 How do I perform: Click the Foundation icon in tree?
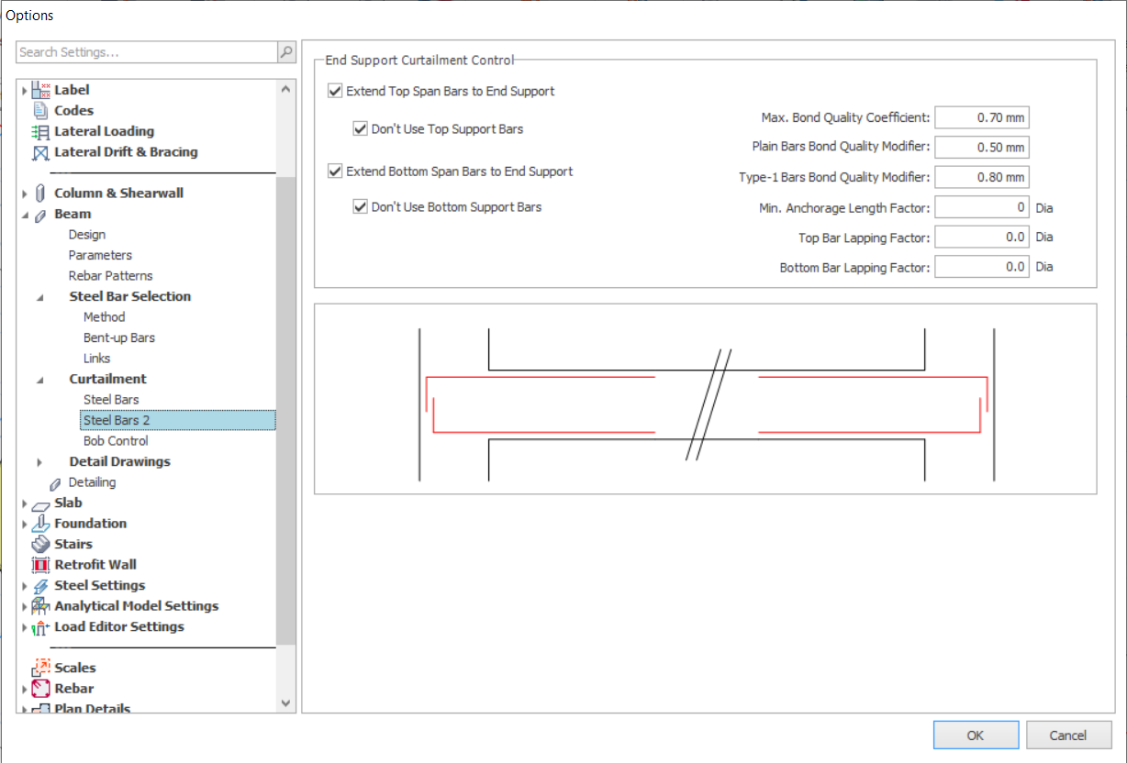[x=40, y=524]
